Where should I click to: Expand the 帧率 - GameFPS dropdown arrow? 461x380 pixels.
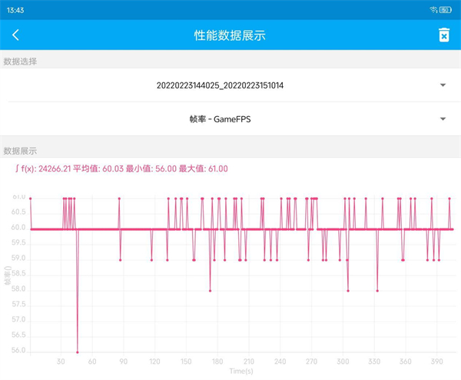tap(443, 119)
